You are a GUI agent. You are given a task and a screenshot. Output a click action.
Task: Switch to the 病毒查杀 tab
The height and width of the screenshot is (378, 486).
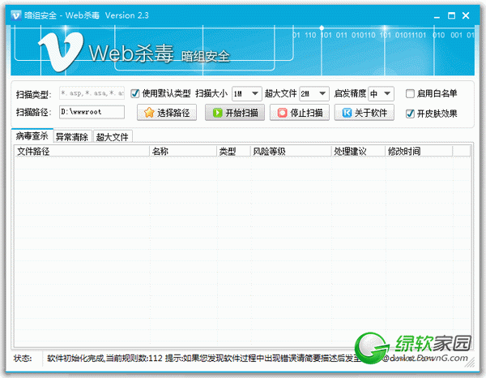click(32, 135)
